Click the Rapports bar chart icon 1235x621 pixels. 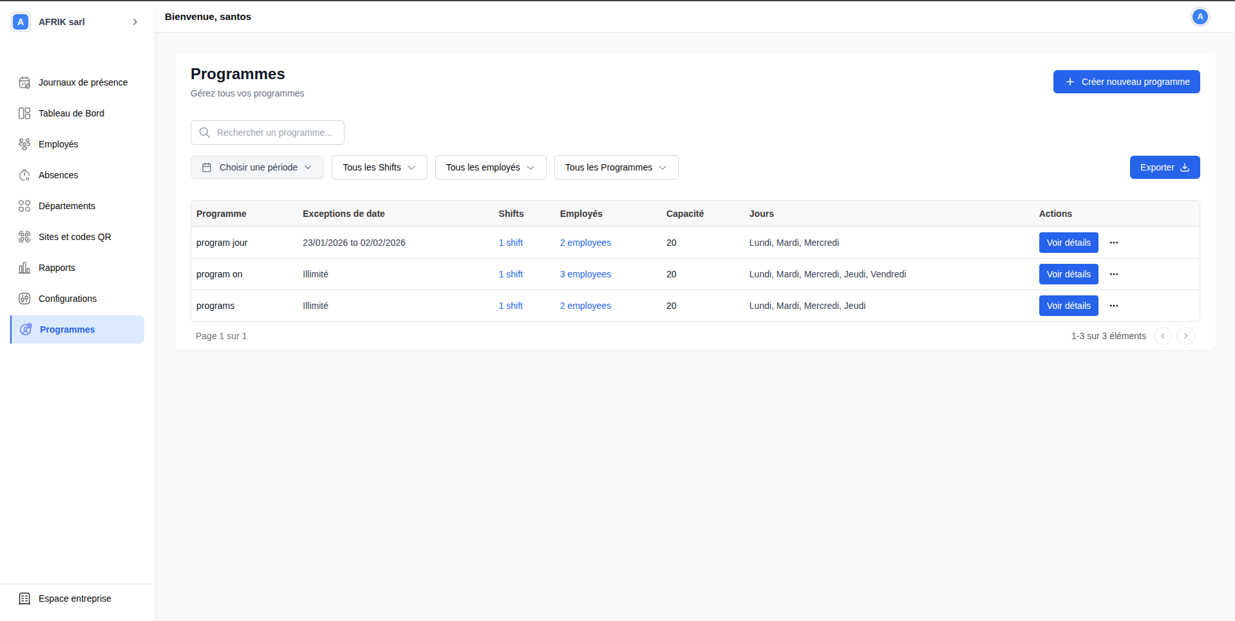(24, 268)
